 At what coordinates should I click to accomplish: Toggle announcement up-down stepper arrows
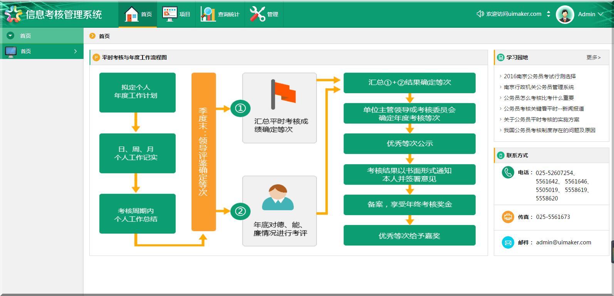point(549,14)
